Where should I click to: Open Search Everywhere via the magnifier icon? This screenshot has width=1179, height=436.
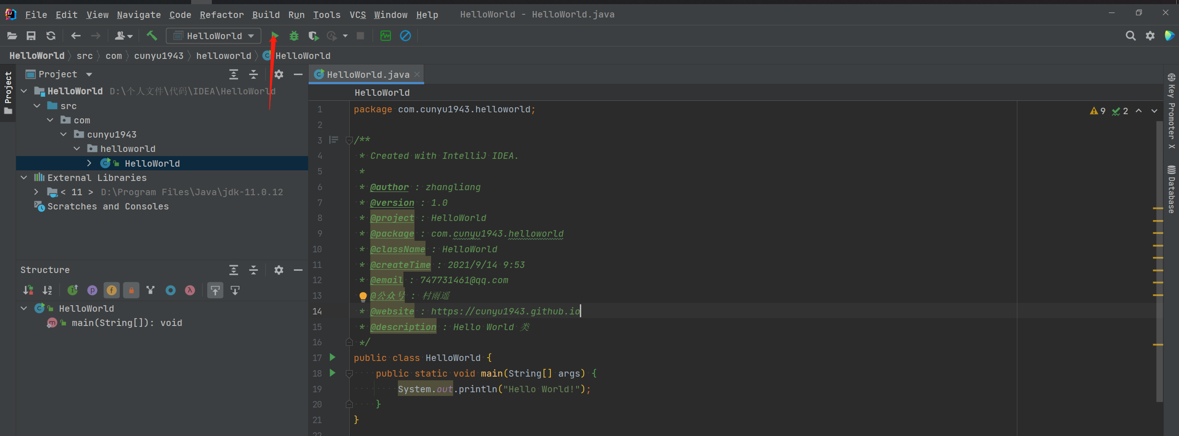click(1131, 35)
